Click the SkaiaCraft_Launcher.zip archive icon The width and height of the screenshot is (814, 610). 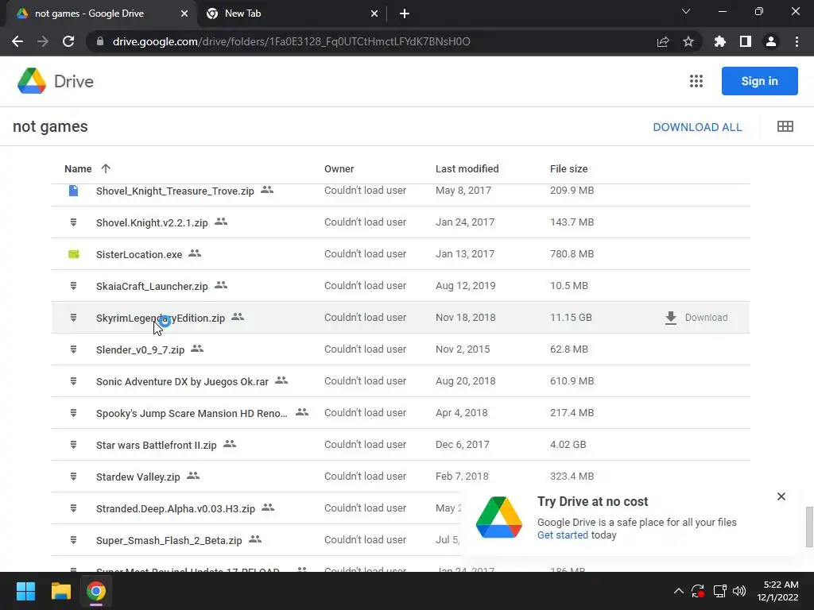(x=74, y=286)
